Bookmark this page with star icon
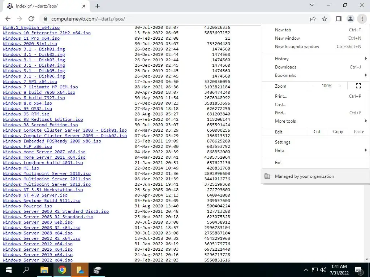This screenshot has width=370, height=277. (324, 19)
